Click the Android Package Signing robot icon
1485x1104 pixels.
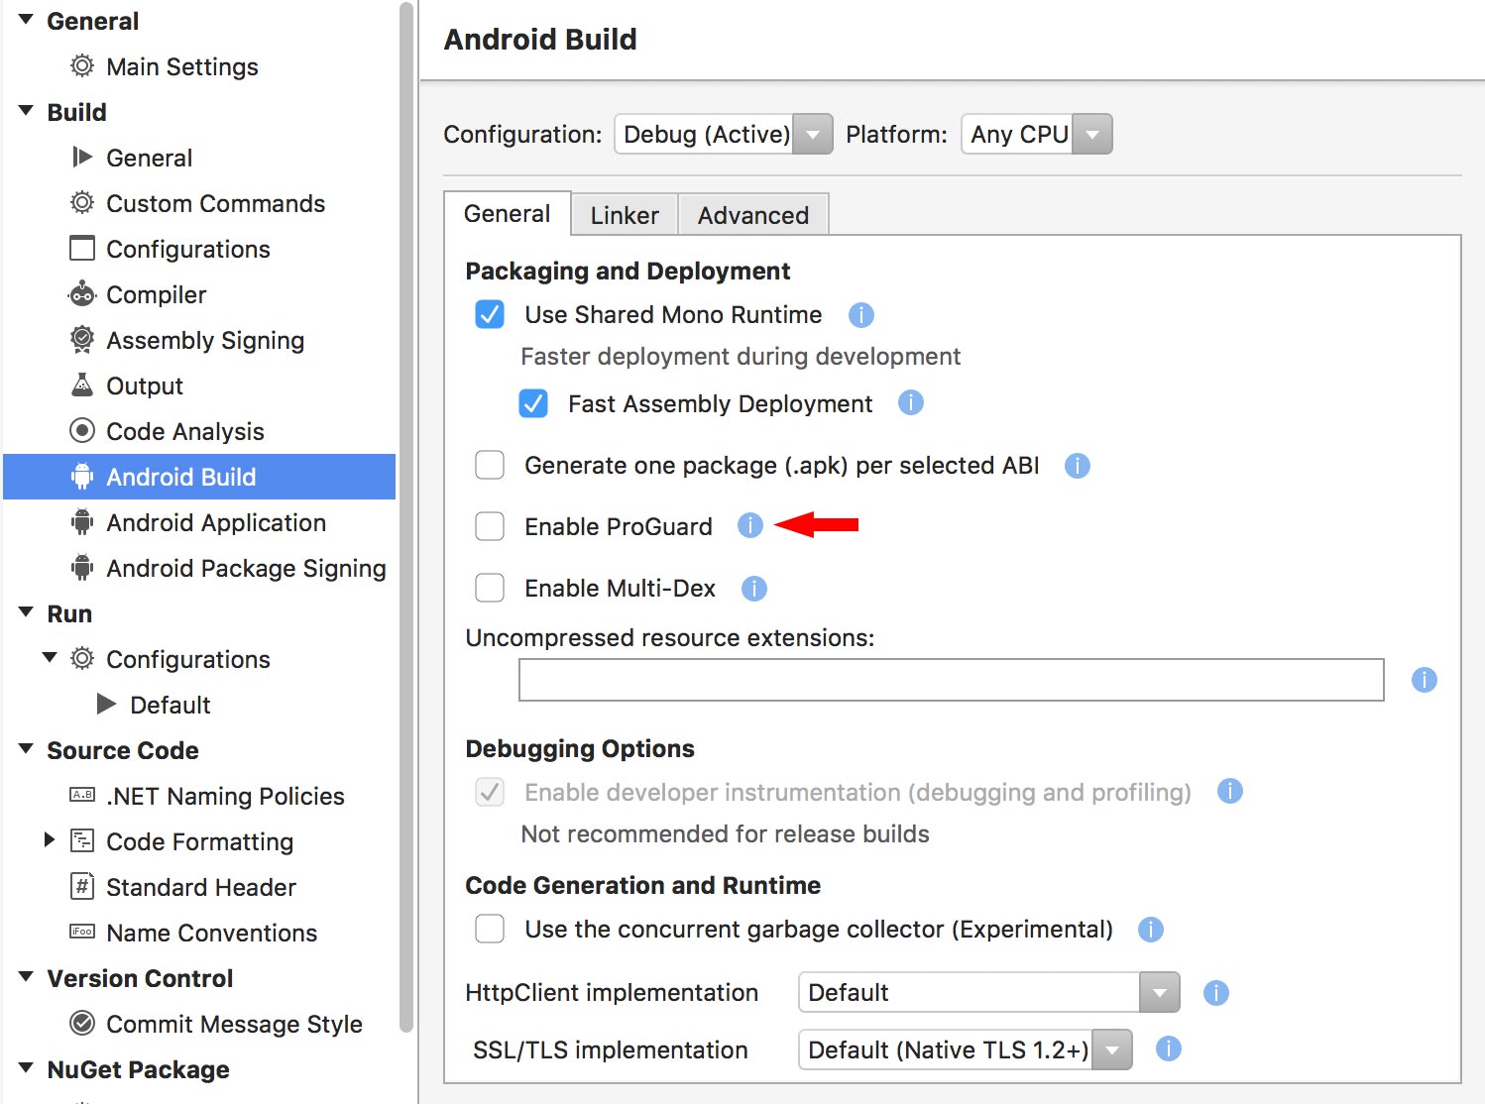82,568
